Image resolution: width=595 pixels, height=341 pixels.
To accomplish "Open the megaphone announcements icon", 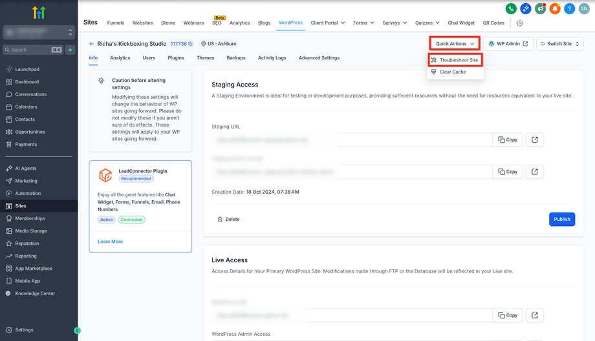I will pos(540,8).
